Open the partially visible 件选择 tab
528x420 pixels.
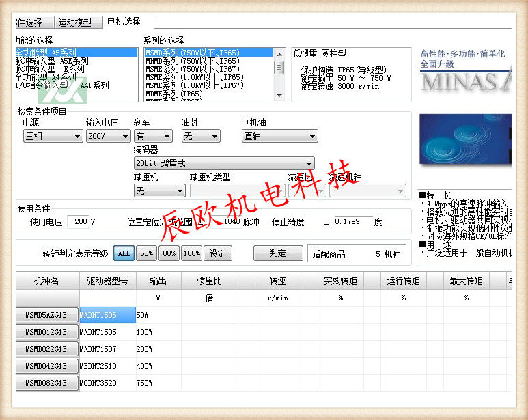point(35,23)
